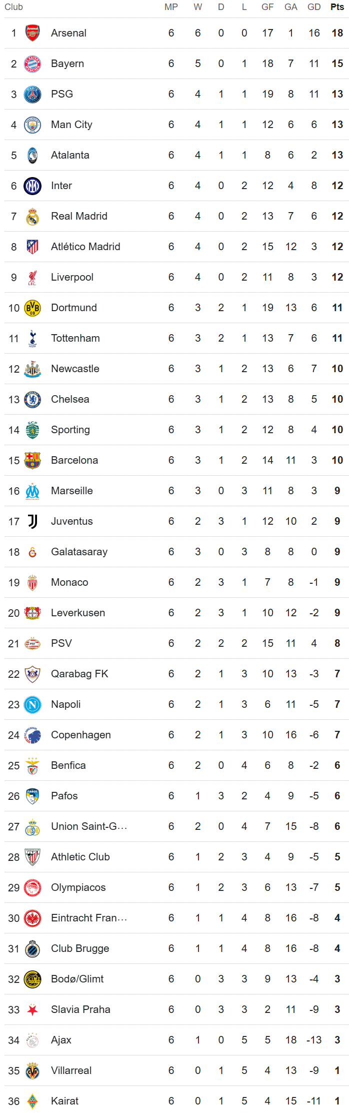
Task: Click the Dortmund BVB logo
Action: tap(32, 308)
